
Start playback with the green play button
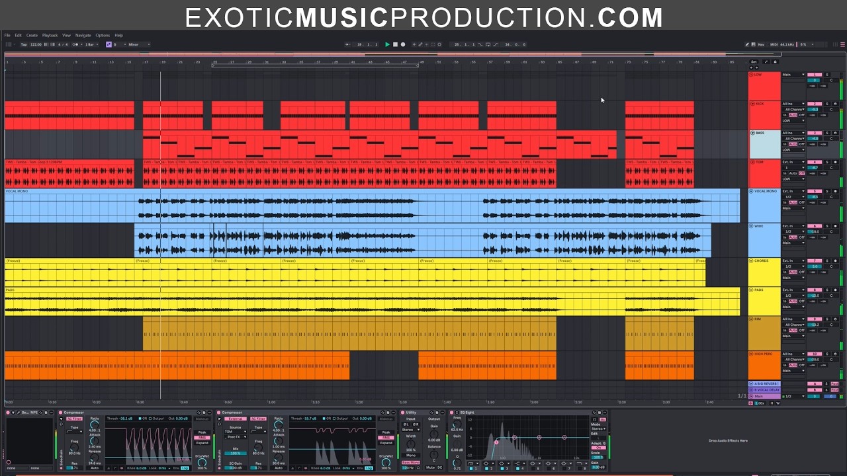click(387, 44)
